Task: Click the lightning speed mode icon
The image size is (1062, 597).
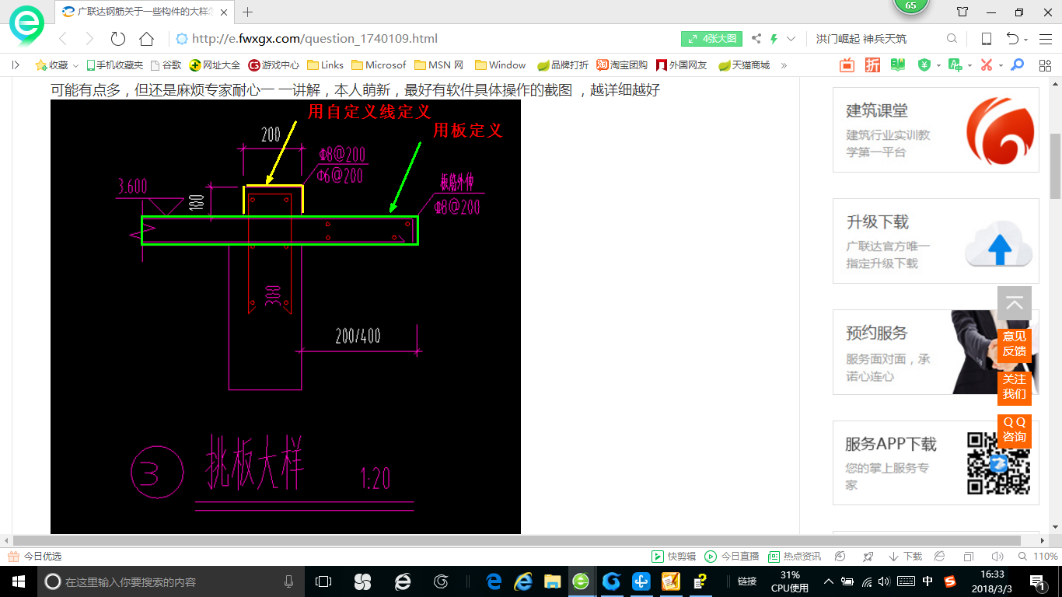Action: click(x=774, y=39)
